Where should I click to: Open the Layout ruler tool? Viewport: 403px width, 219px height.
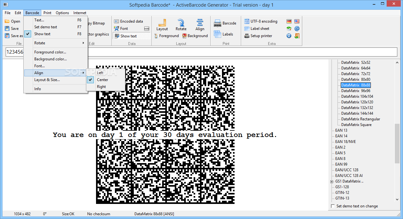(162, 25)
